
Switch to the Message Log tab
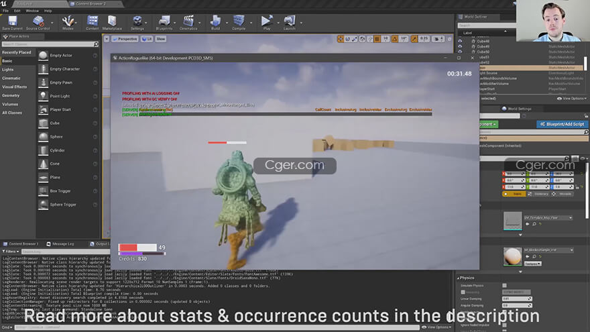pos(60,244)
